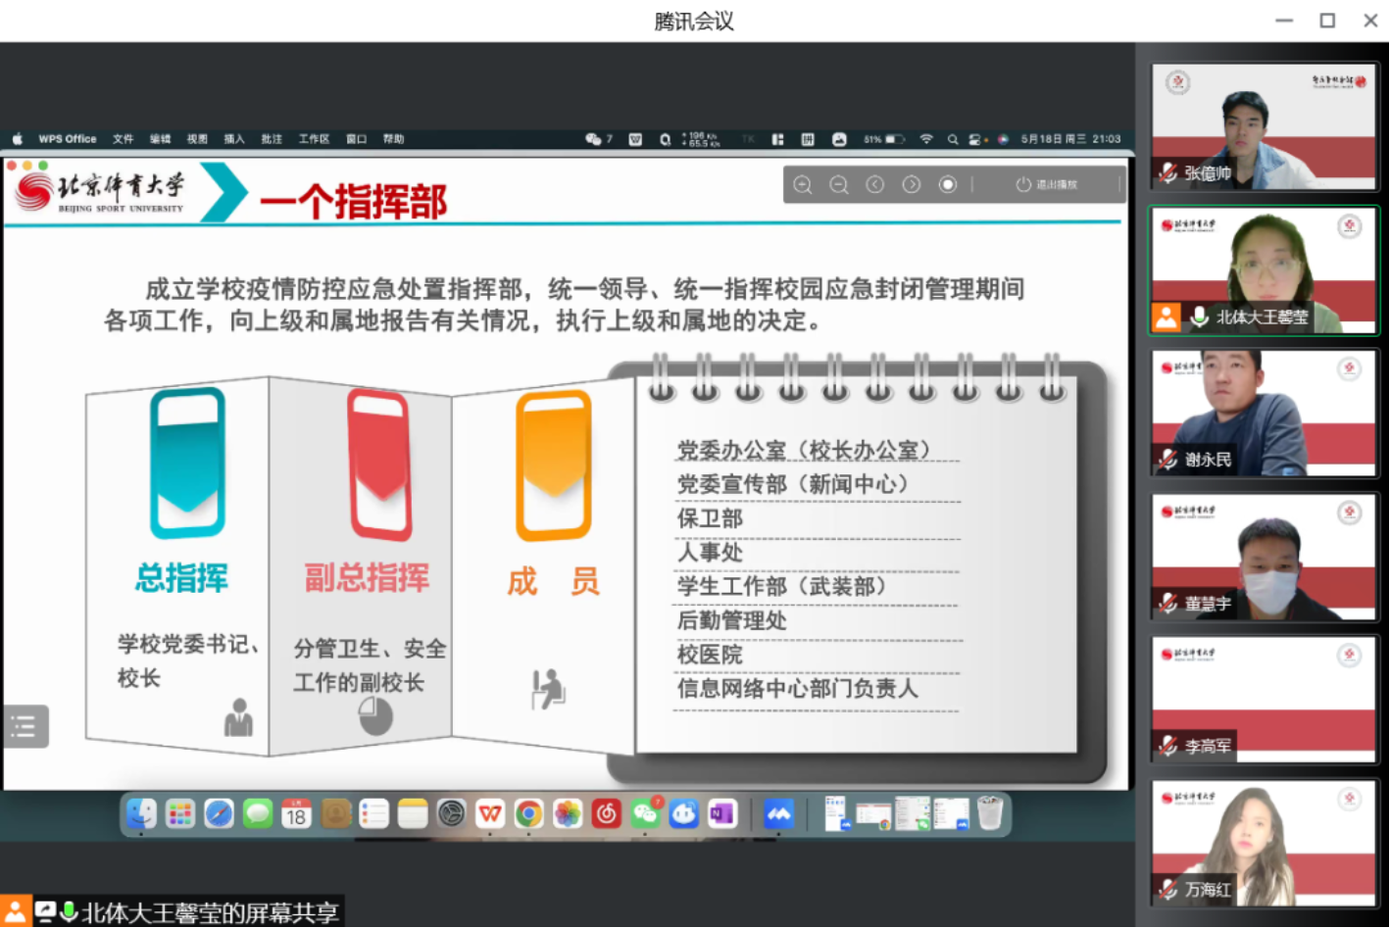Open WPS Office icon in the dock
The height and width of the screenshot is (928, 1390).
(x=490, y=813)
